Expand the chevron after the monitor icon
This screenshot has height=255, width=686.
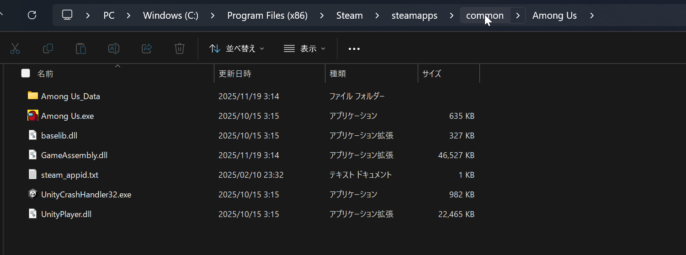[x=88, y=16]
